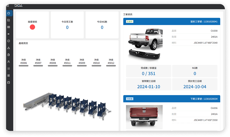Open the user profile sidebar icon
Screen dimensions: 230x137
[x=9, y=62]
